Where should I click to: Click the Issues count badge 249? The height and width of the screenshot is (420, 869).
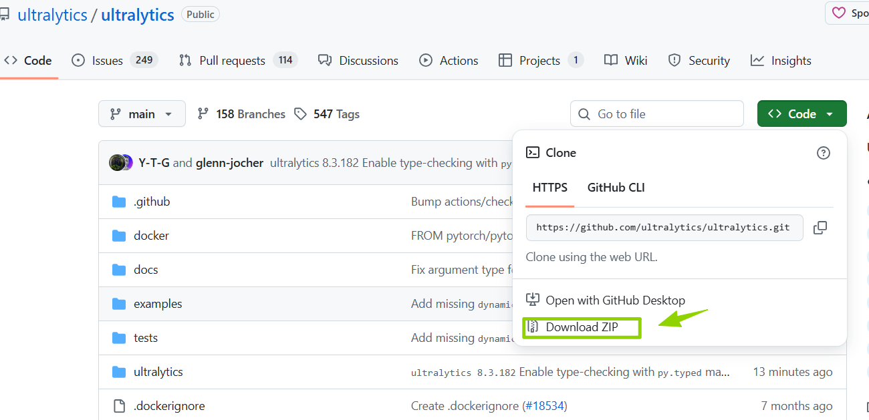(144, 60)
